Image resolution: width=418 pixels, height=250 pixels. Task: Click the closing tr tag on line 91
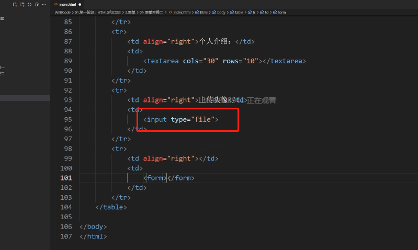coord(121,81)
